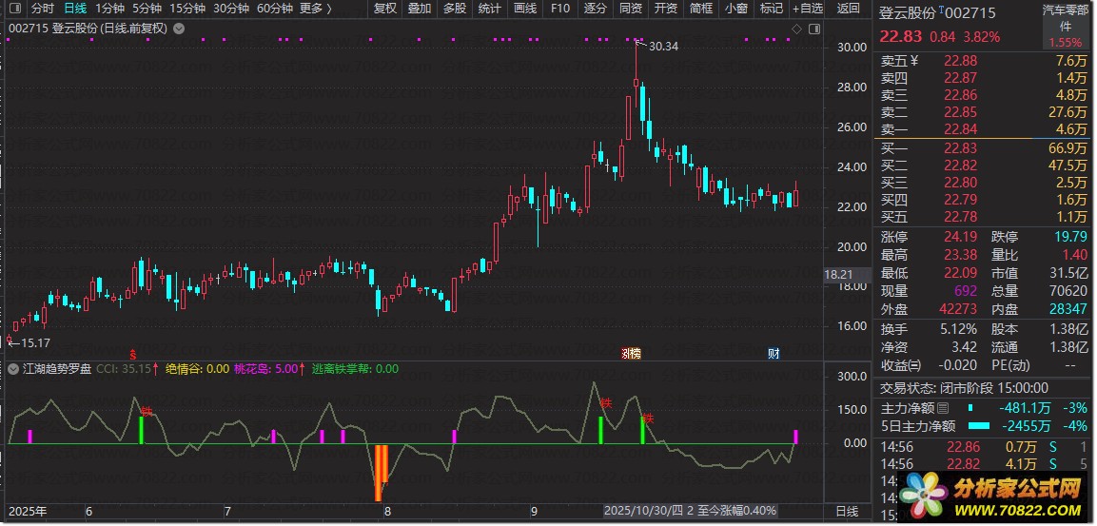Image resolution: width=1097 pixels, height=526 pixels.
Task: Click the 5日主力净额 row
Action: [984, 426]
